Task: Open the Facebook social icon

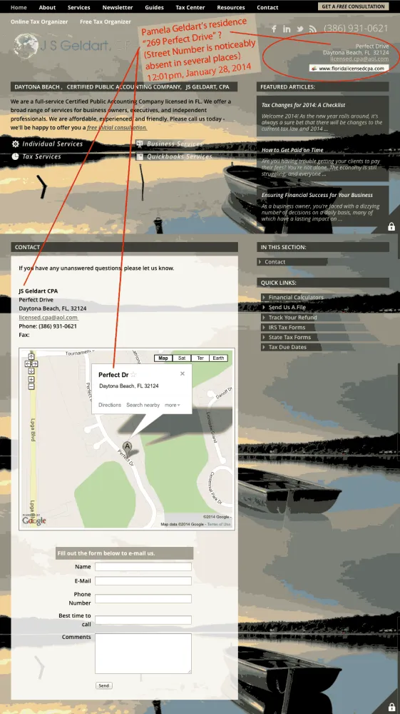Action: click(274, 29)
